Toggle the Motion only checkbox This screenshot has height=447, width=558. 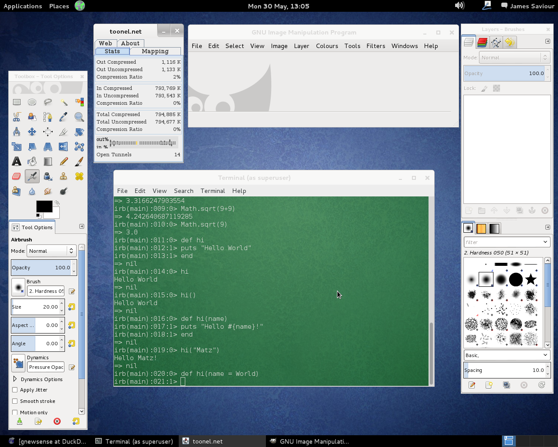tap(15, 412)
